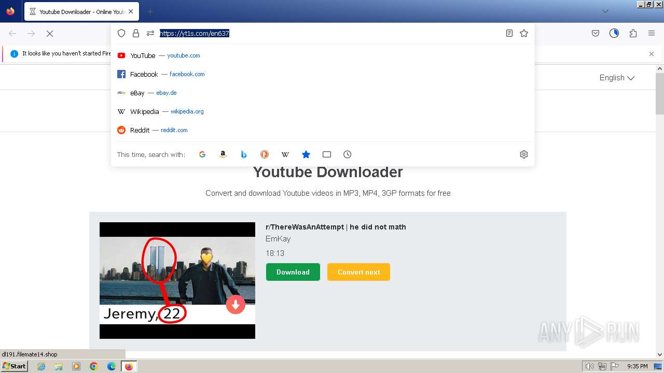This screenshot has height=373, width=664.
Task: Search bookmarks with the blue star icon
Action: point(306,154)
